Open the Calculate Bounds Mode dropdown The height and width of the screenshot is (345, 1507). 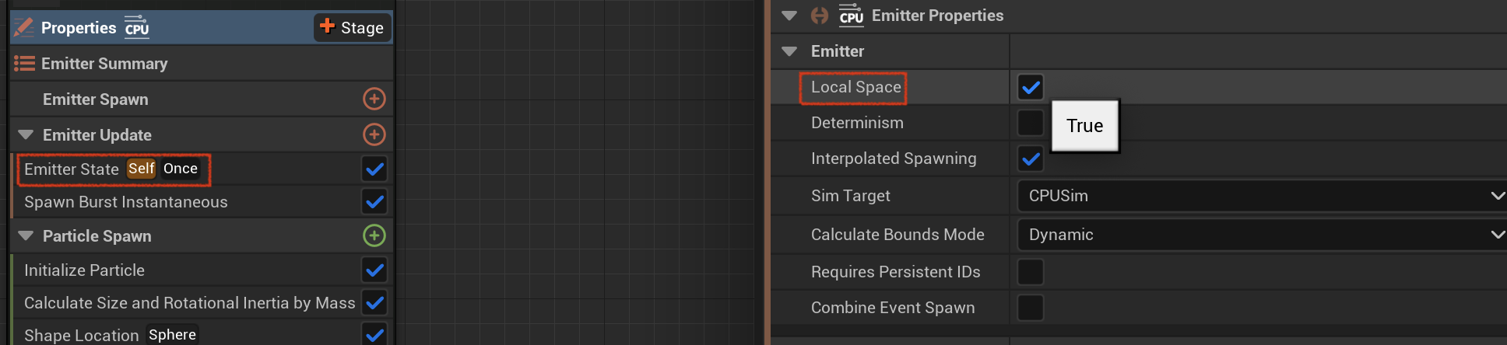[1262, 235]
